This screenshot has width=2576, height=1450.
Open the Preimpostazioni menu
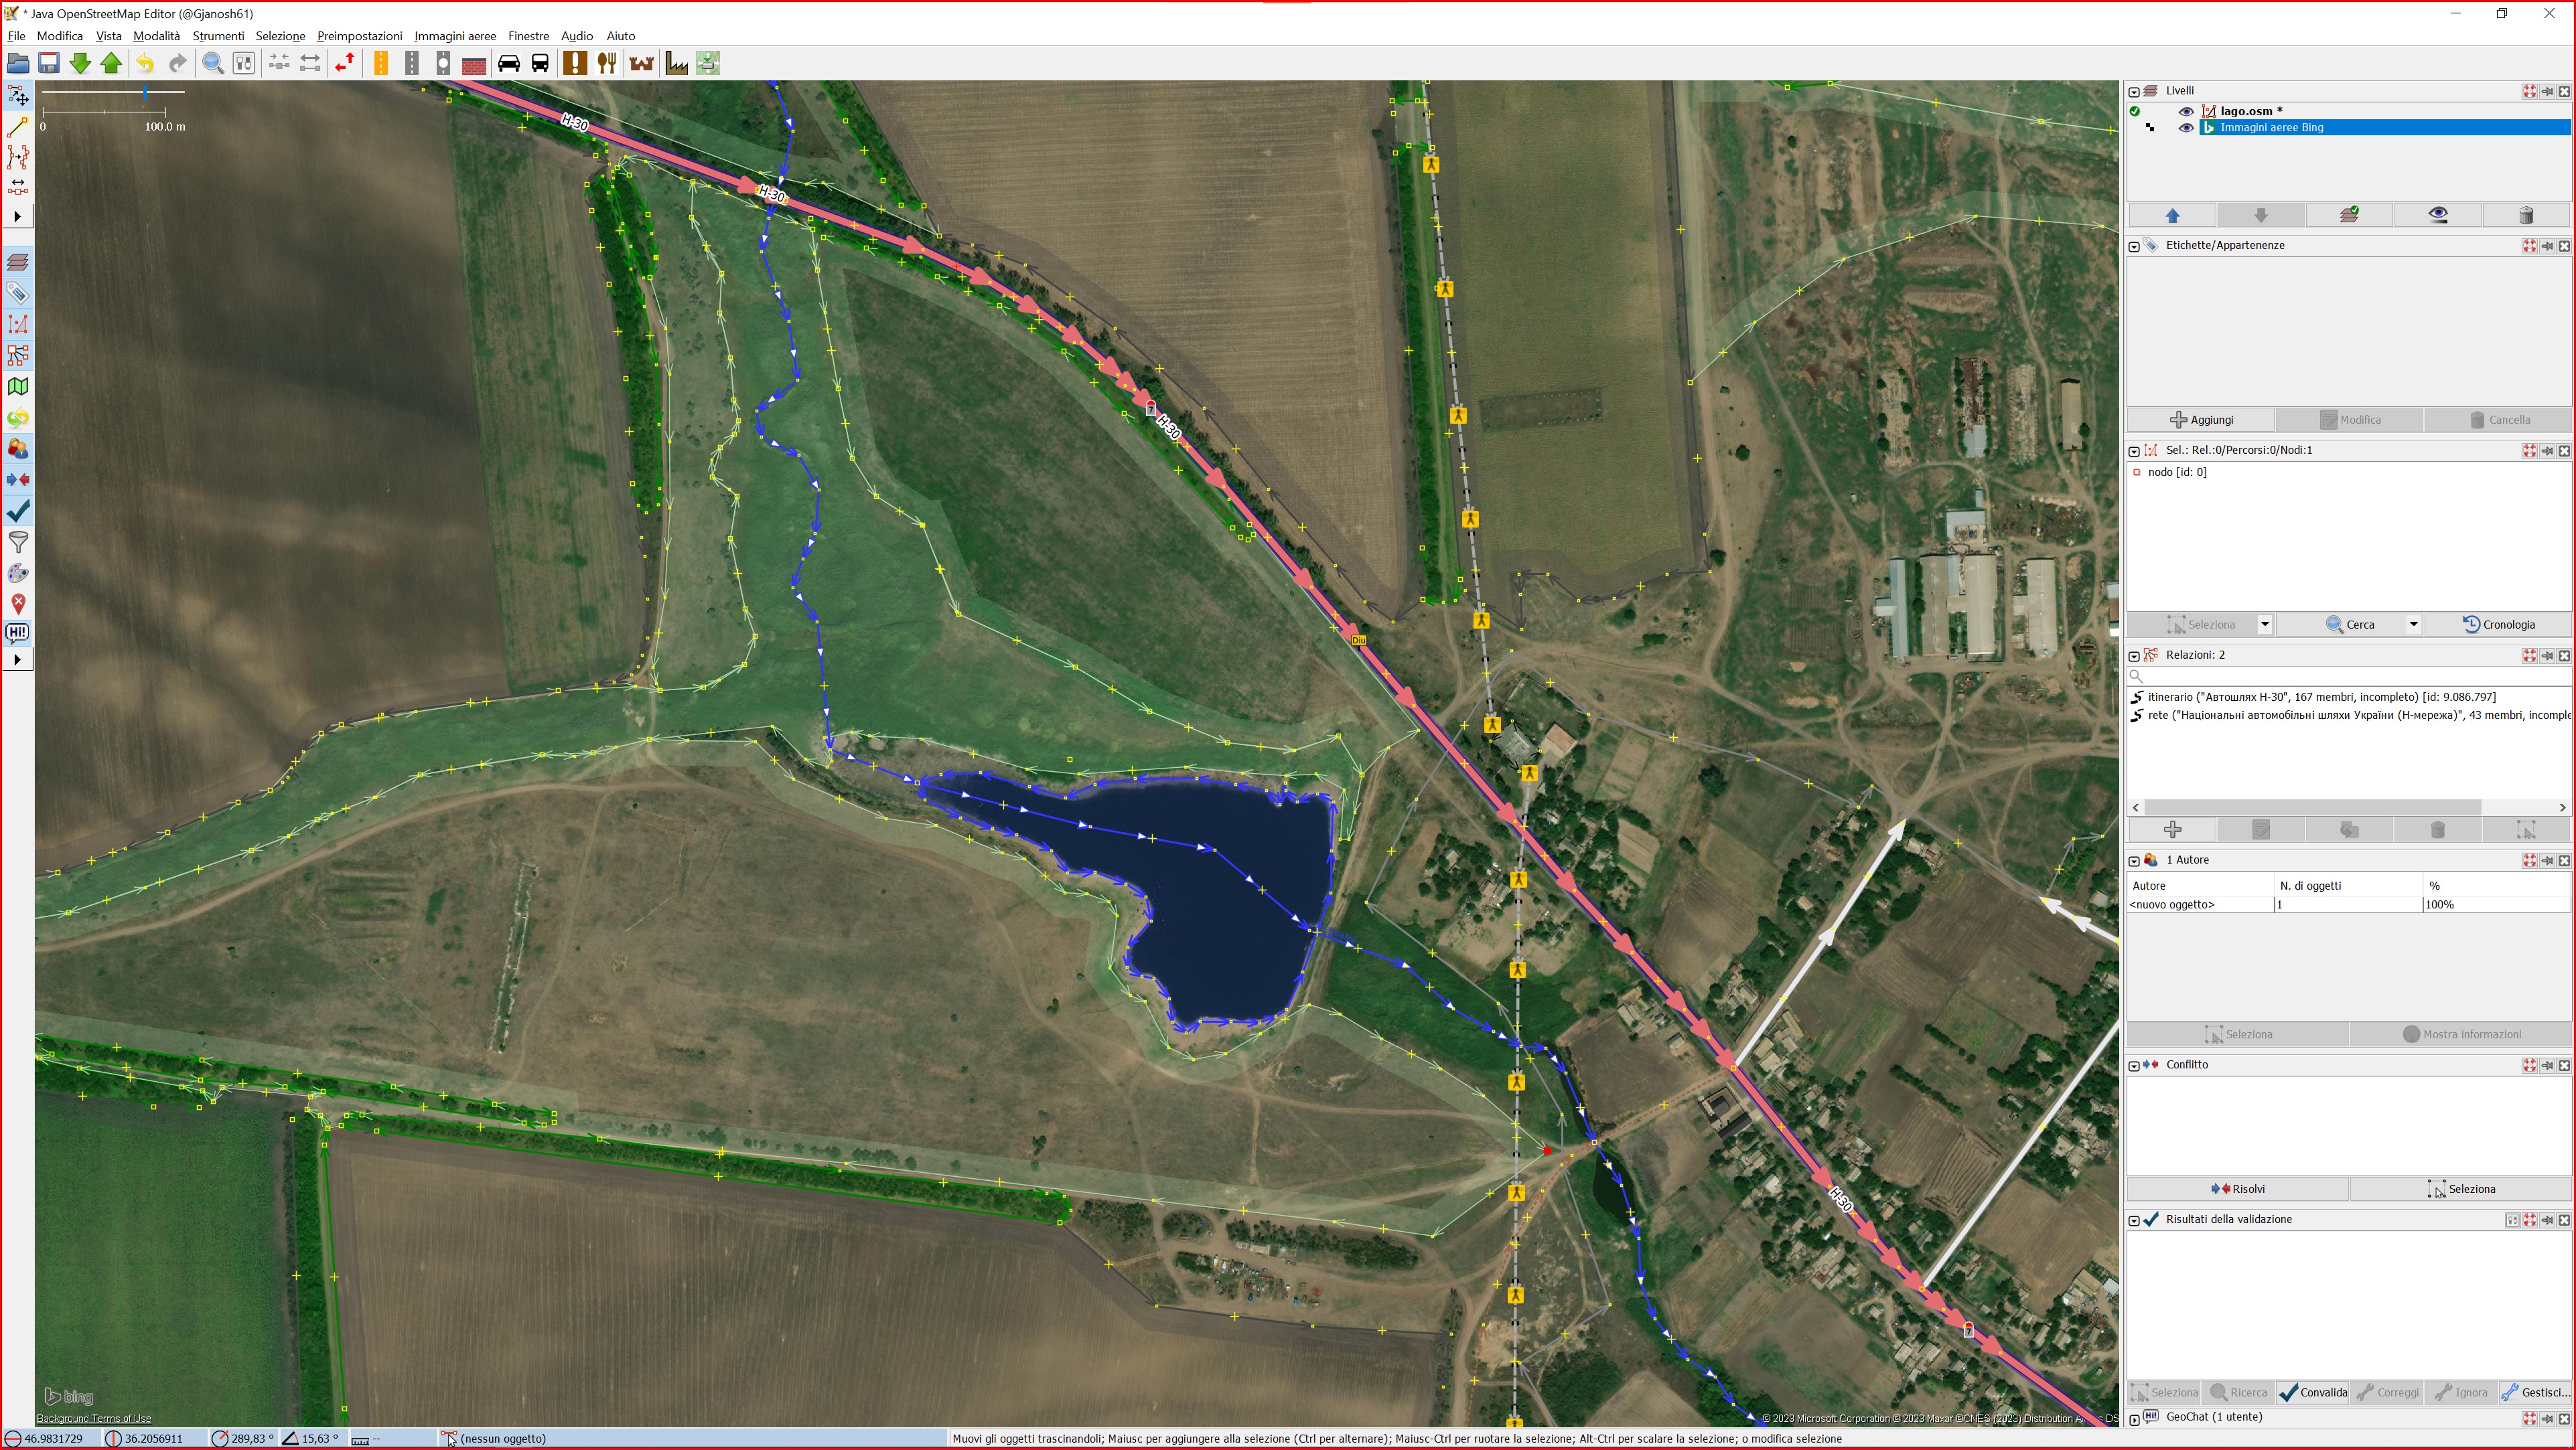(359, 36)
